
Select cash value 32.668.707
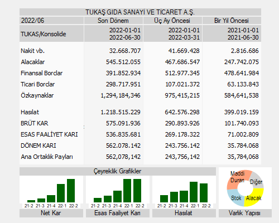pyautogui.click(x=125, y=51)
